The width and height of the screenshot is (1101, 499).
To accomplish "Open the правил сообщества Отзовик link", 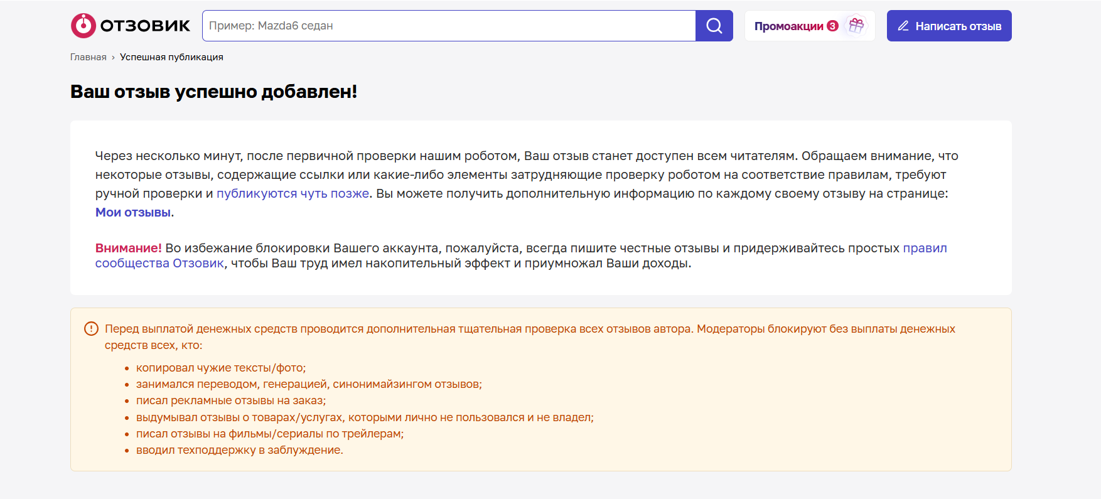I will pos(924,248).
